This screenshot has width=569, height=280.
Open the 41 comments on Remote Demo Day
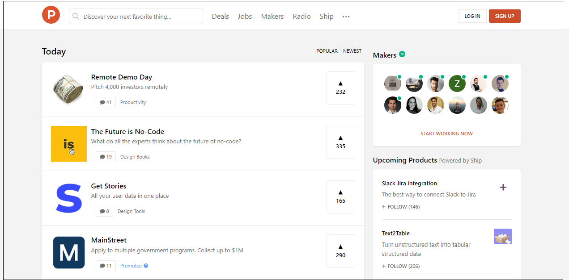point(106,102)
